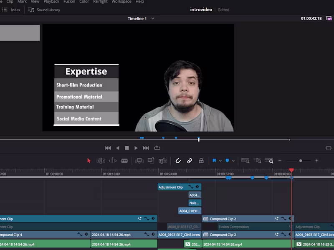
Task: Select the Blade Edit mode
Action: [125, 160]
